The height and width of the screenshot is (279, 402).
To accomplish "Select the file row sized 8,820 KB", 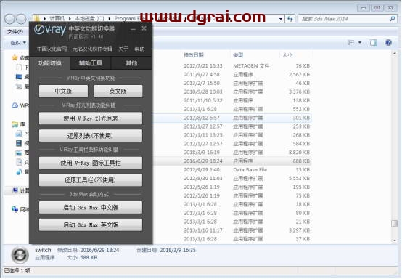I will [231, 153].
